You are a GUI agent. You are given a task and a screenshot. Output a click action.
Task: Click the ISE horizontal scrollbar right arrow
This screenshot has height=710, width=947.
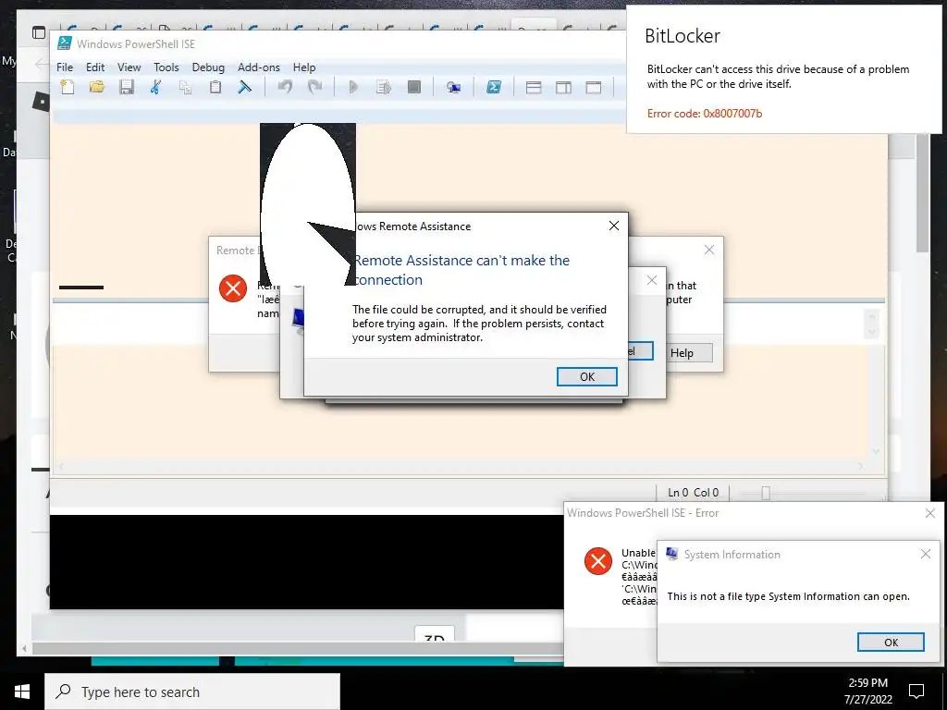[x=861, y=466]
